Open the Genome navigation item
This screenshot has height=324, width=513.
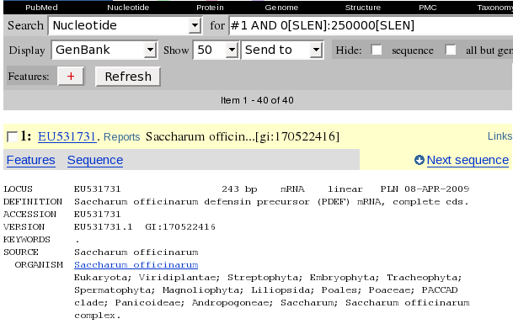click(x=281, y=8)
